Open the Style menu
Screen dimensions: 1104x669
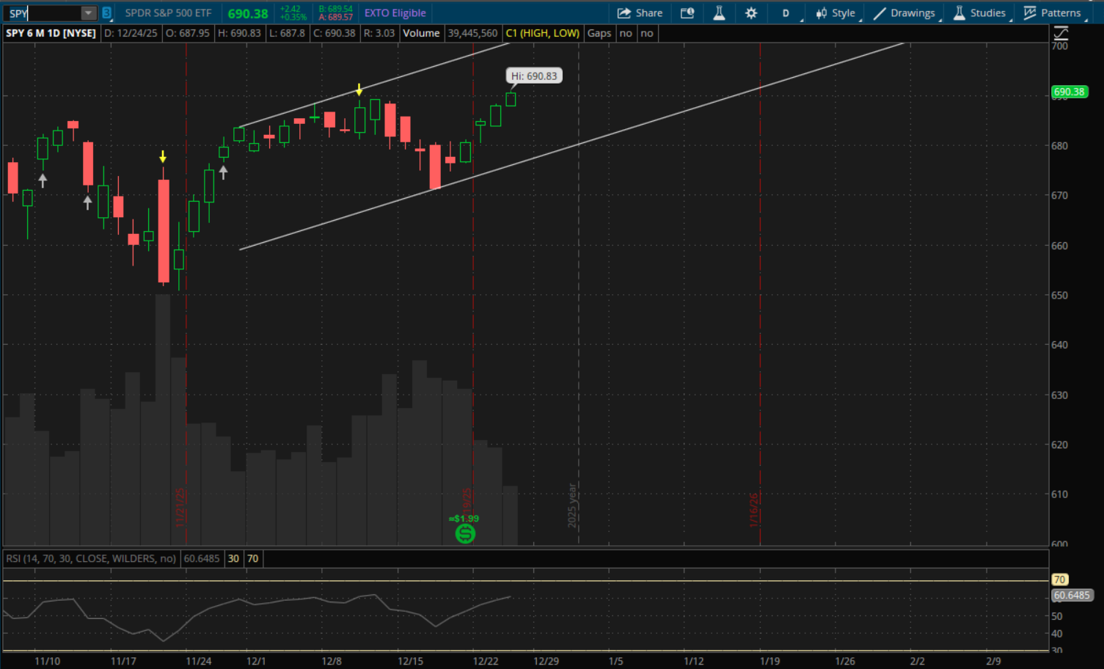pyautogui.click(x=836, y=13)
